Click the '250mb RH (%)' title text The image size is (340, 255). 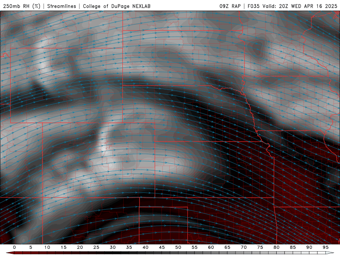pyautogui.click(x=22, y=6)
